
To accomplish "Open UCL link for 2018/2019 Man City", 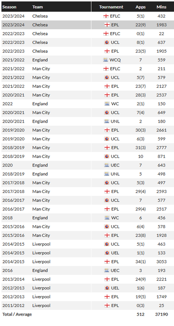I will (x=115, y=156).
